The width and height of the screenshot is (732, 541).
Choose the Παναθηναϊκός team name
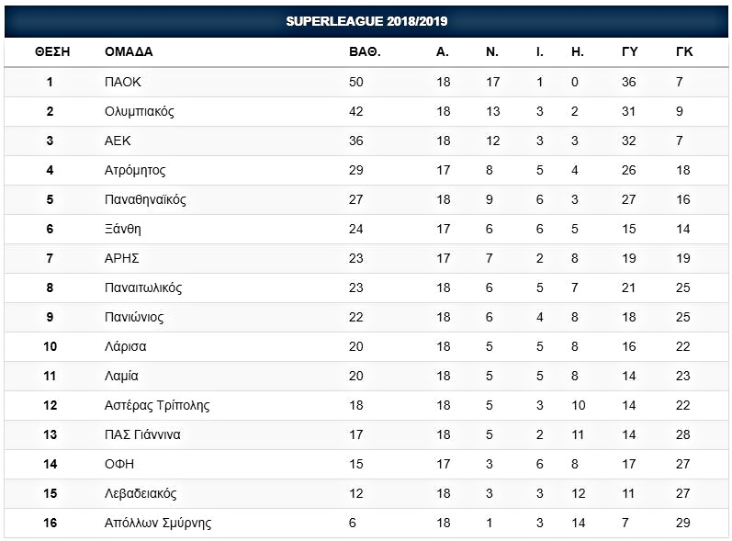145,200
